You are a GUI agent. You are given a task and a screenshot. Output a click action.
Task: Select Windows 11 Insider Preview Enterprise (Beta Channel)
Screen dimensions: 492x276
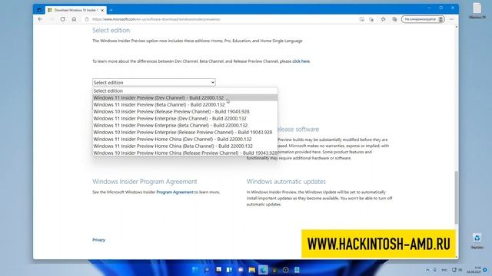pyautogui.click(x=184, y=125)
